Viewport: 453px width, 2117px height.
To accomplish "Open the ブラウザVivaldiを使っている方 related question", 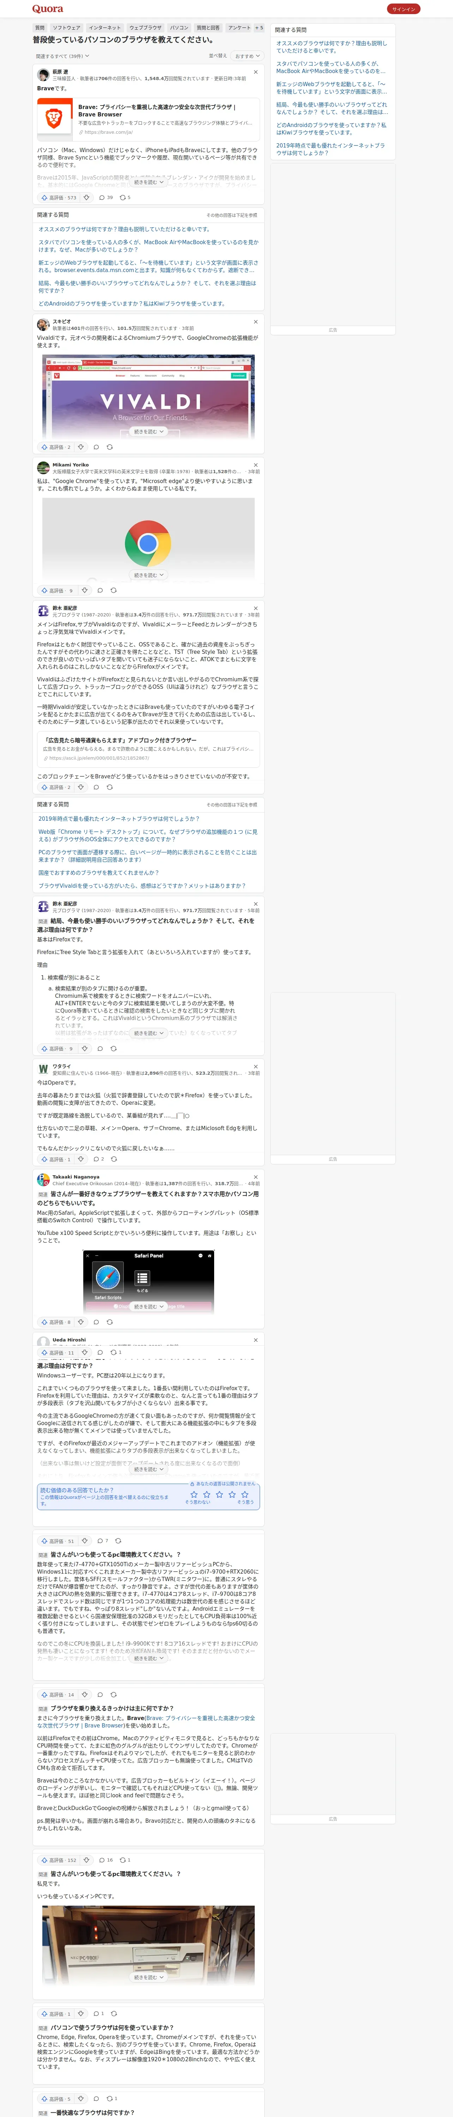I will 141,886.
